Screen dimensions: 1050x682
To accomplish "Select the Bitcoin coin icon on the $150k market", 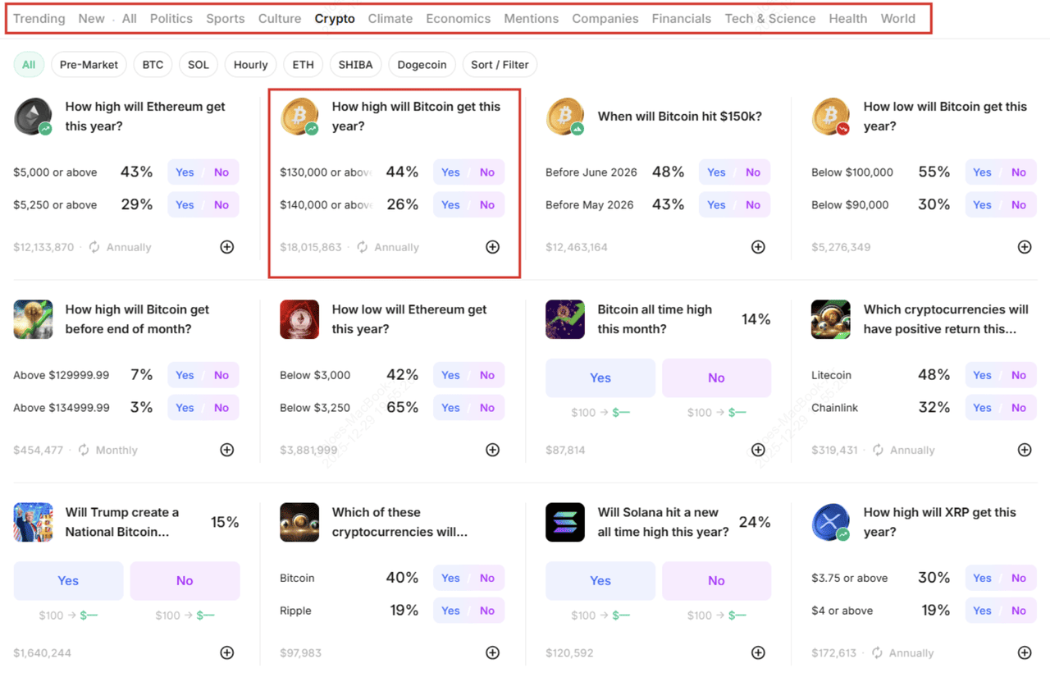I will 564,116.
